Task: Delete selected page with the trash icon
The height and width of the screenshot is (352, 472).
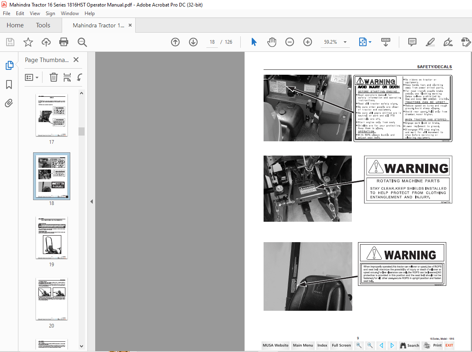Action: (54, 77)
